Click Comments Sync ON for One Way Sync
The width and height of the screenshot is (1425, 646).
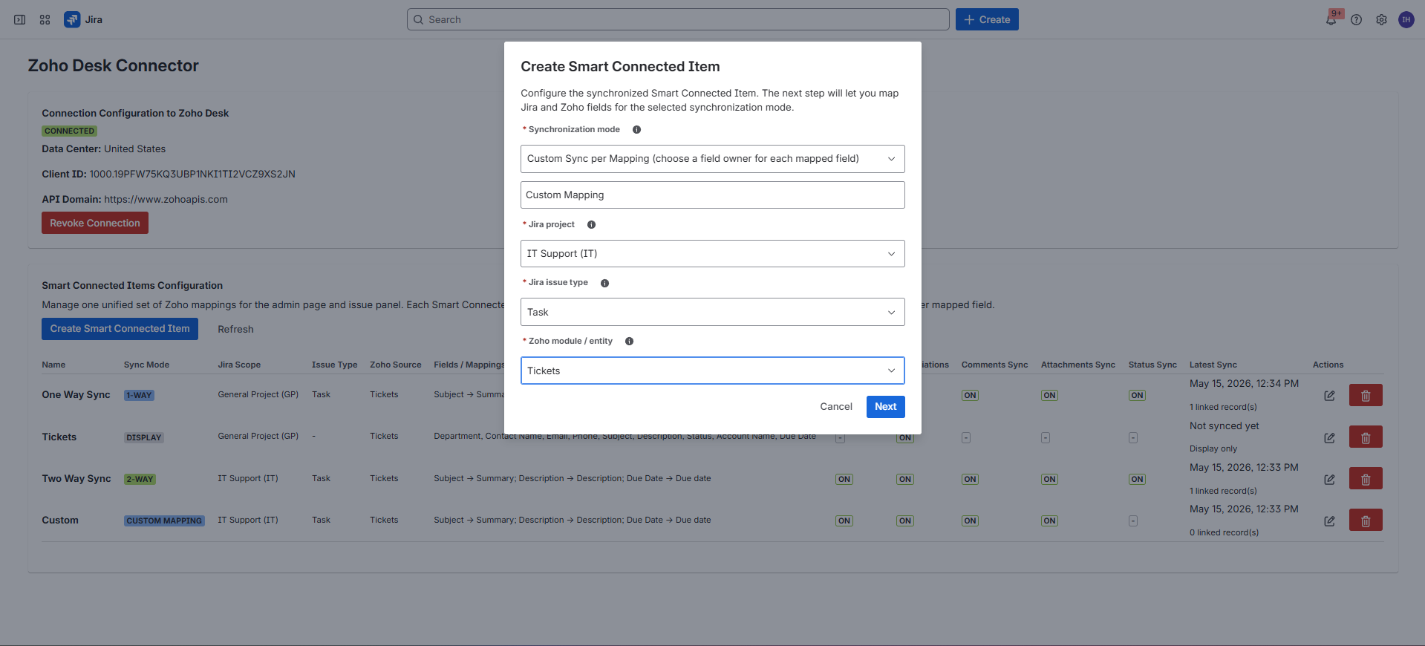(x=970, y=396)
